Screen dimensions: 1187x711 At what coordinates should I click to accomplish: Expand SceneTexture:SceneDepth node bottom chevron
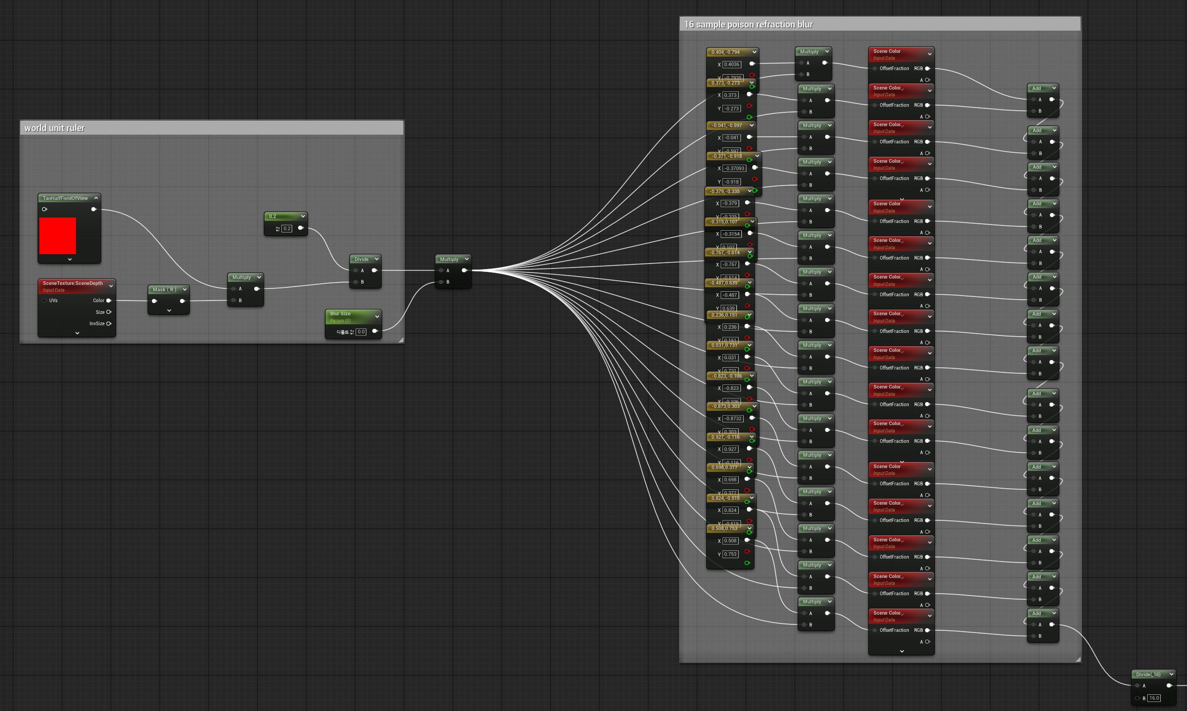tap(77, 333)
